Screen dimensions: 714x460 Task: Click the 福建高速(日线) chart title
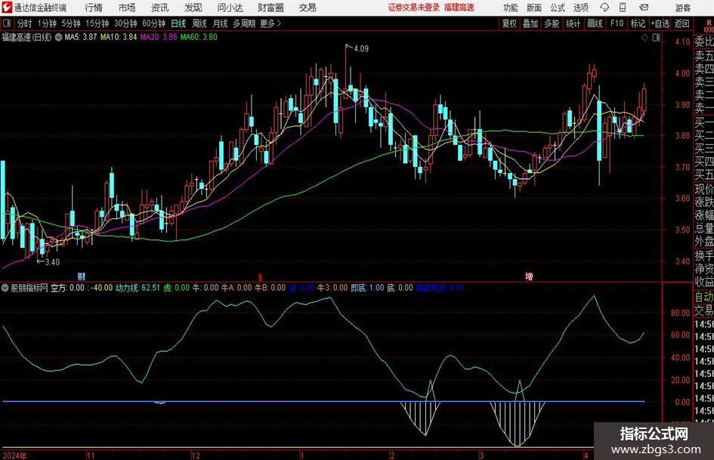point(27,37)
